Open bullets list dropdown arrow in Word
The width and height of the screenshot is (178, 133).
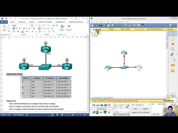(41, 25)
